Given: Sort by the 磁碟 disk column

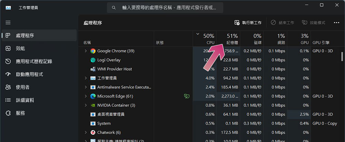Looking at the screenshot, I should point(252,39).
